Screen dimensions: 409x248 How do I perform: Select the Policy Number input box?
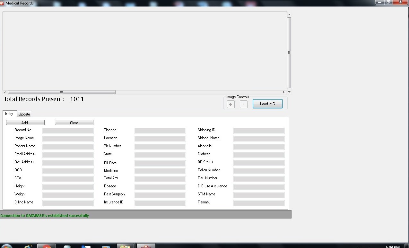259,171
